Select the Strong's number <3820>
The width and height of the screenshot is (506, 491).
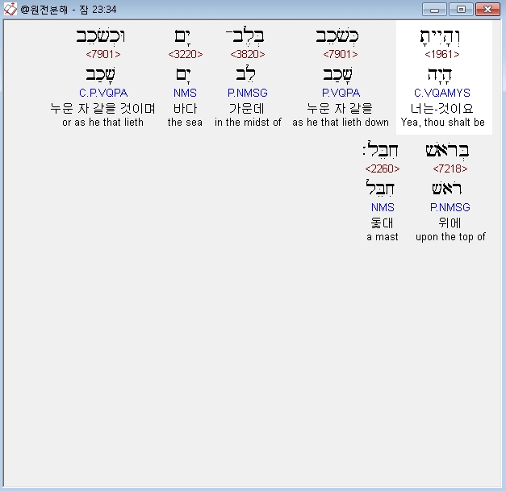pos(248,54)
